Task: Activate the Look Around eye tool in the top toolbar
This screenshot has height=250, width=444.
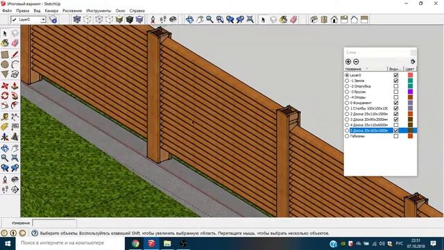Action: [173, 19]
